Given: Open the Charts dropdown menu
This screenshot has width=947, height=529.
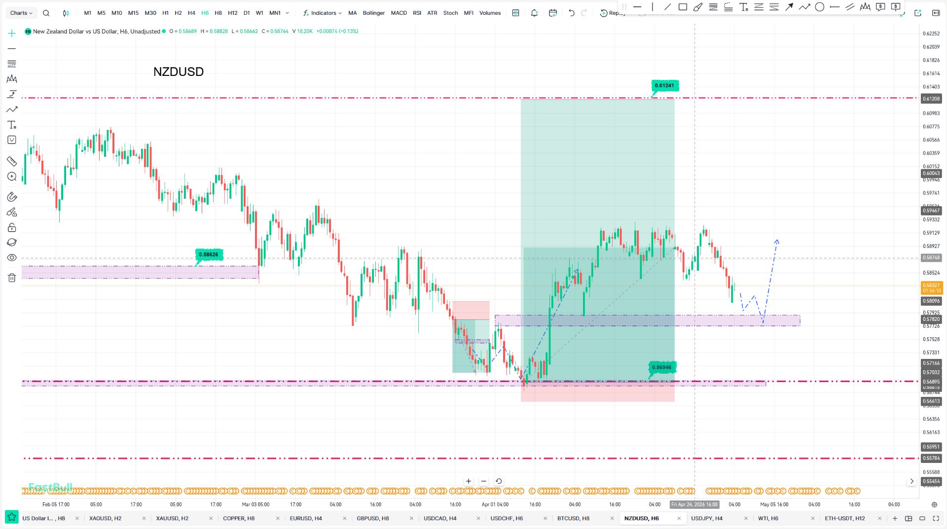Looking at the screenshot, I should pos(21,13).
